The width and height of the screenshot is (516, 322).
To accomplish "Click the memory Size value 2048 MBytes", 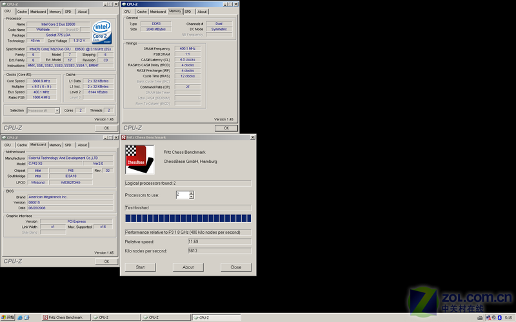I will (156, 29).
